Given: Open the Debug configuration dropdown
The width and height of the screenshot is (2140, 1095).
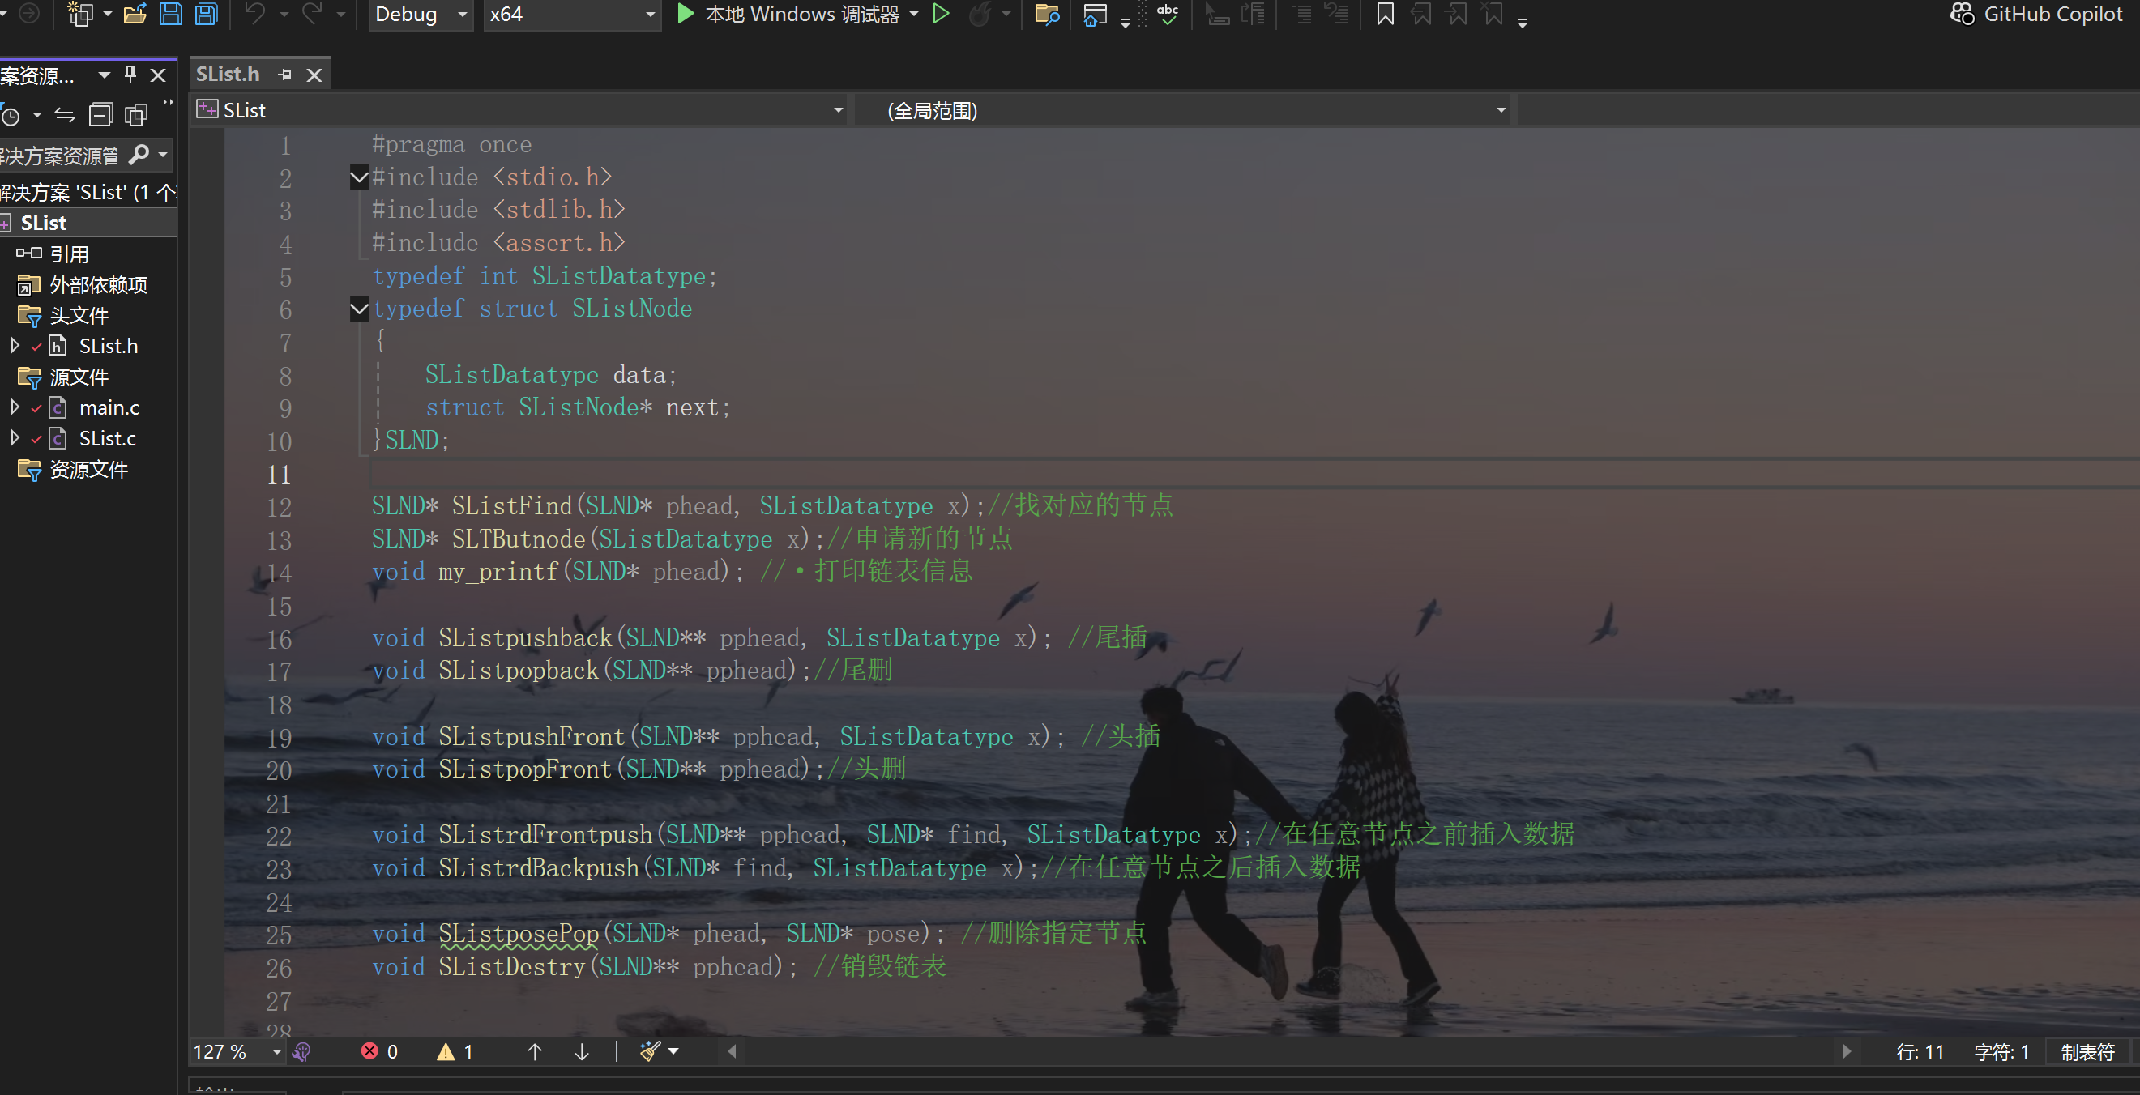Looking at the screenshot, I should pyautogui.click(x=462, y=14).
